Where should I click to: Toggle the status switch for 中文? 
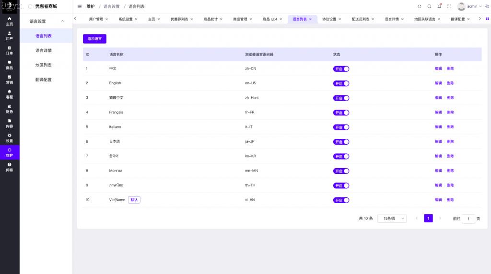tap(341, 68)
